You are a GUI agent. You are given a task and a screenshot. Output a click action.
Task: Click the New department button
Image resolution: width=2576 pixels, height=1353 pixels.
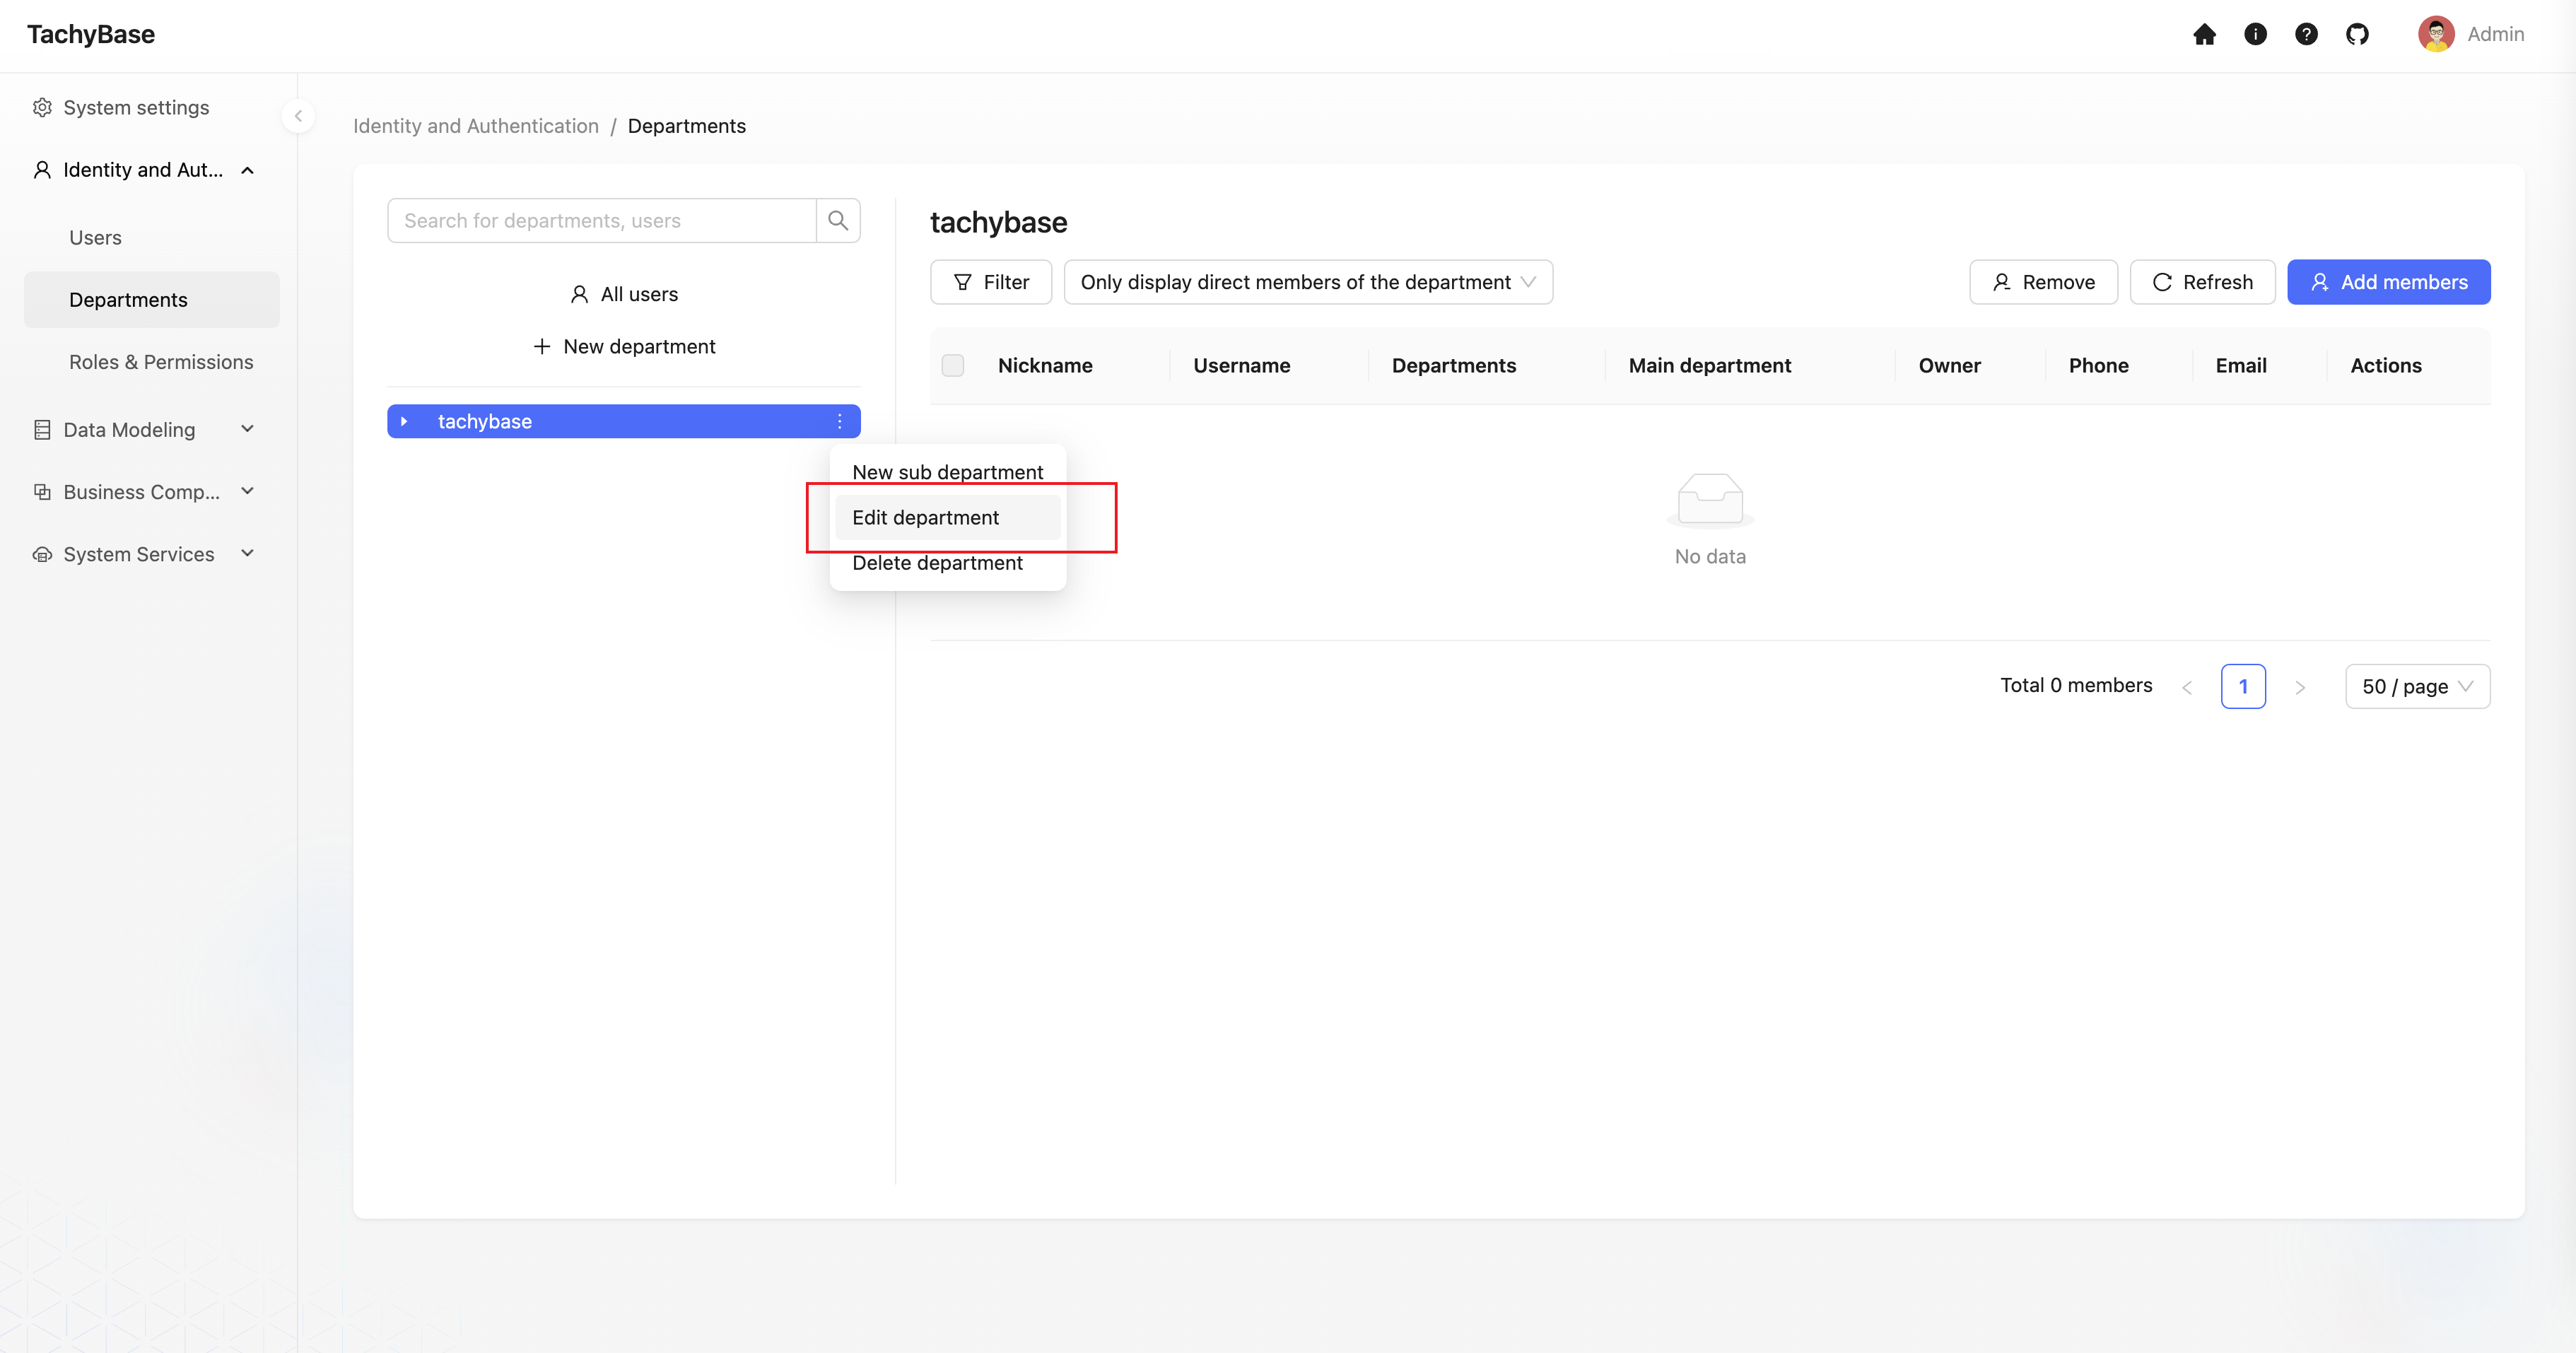(624, 346)
